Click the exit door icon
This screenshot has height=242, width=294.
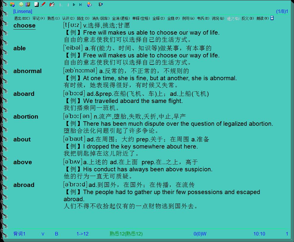[101, 4]
